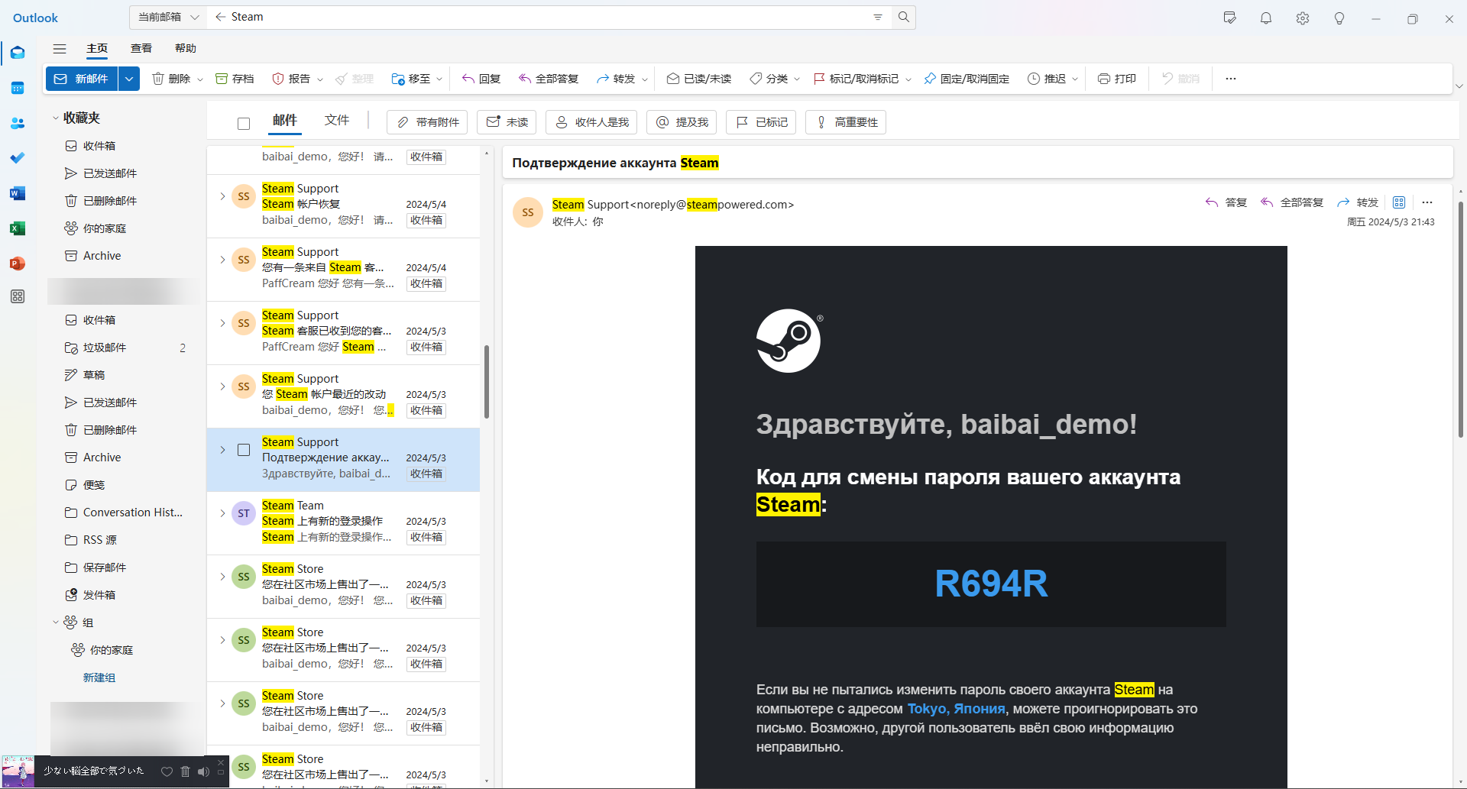Open the Junk Email folder

[x=105, y=348]
